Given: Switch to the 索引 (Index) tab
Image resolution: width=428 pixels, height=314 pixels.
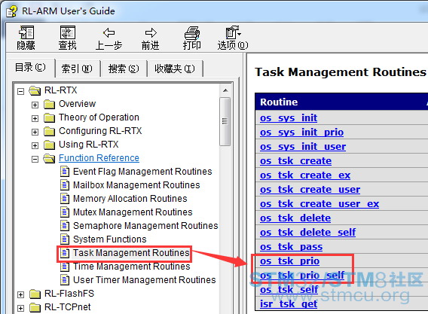Looking at the screenshot, I should pos(77,69).
